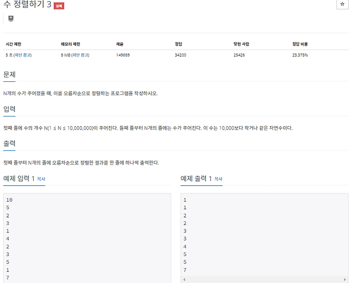
Task: Click the last line 7 in example input
Action: 7,278
